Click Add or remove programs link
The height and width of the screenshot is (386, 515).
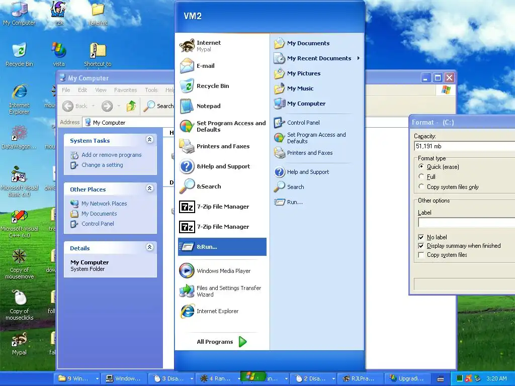pyautogui.click(x=111, y=155)
